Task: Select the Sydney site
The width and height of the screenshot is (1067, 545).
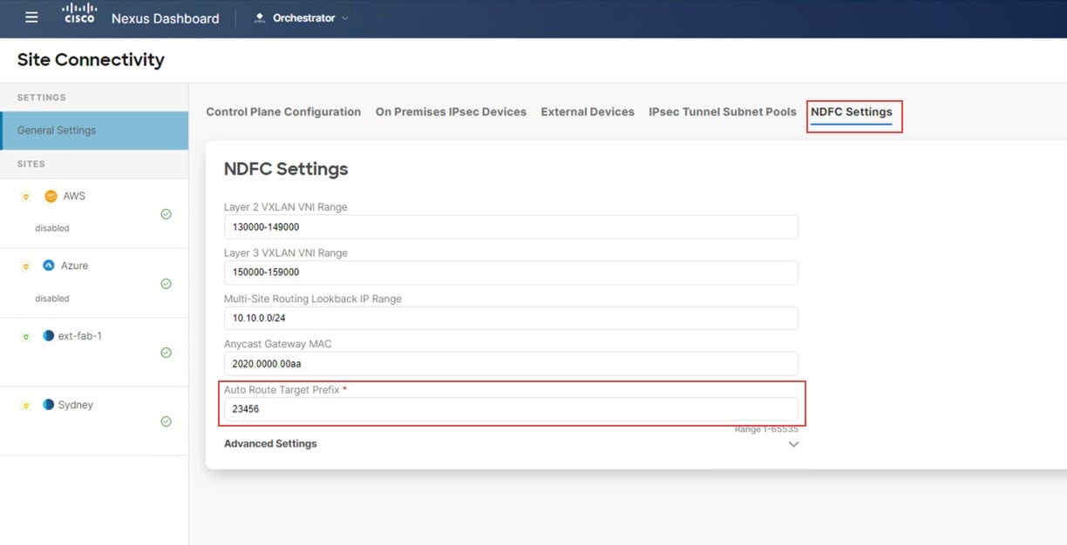Action: (94, 421)
